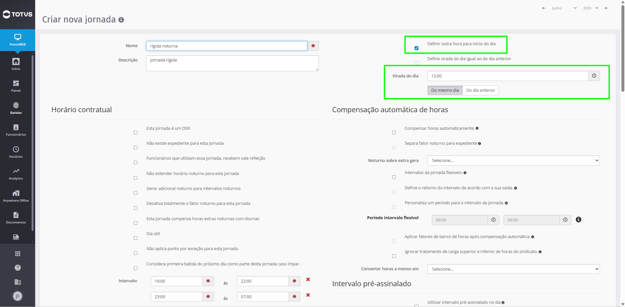The image size is (625, 307).
Task: Click the 07:00 interval end field
Action: coord(263,297)
